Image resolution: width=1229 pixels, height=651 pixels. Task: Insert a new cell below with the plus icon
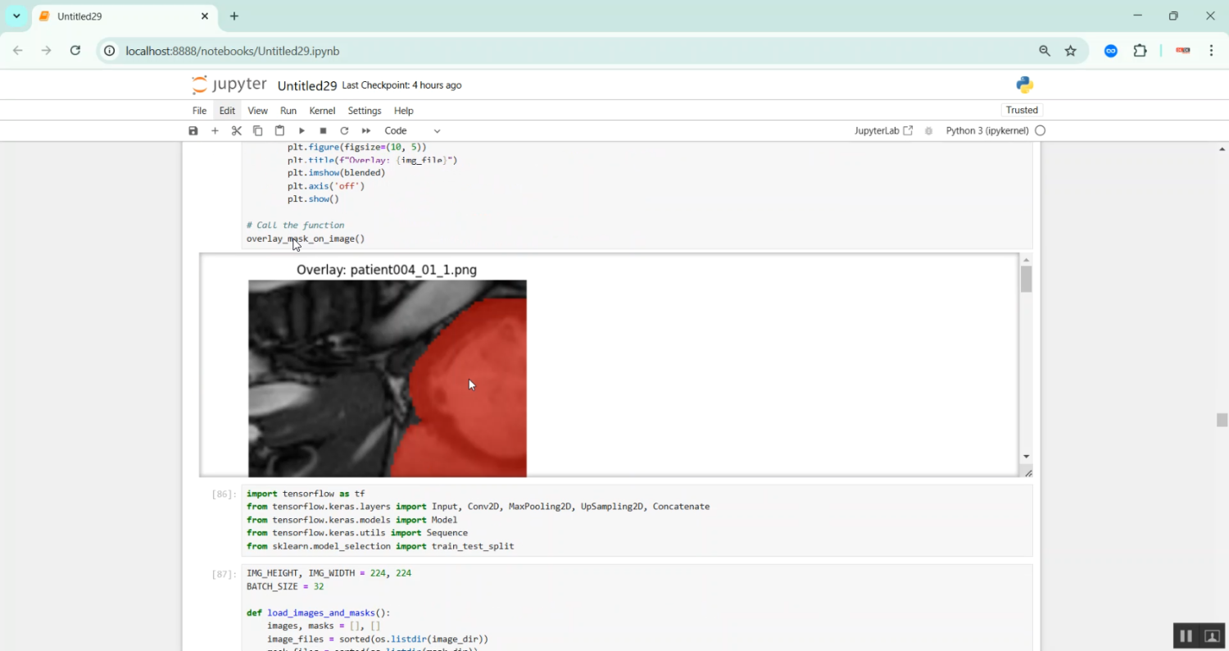[215, 131]
